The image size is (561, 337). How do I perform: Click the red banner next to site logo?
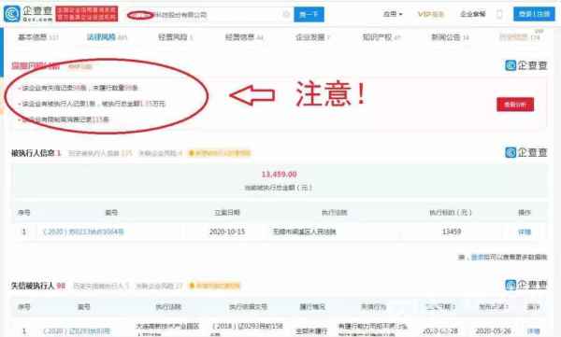(87, 14)
